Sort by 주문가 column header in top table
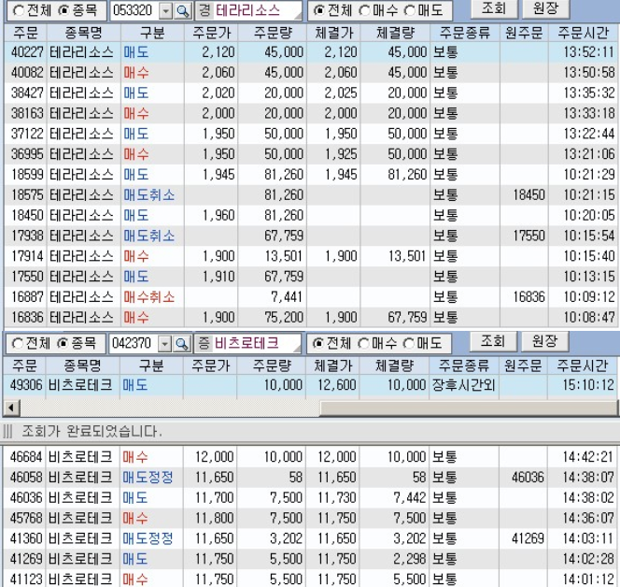Screen dimensions: 620x587 [x=211, y=33]
